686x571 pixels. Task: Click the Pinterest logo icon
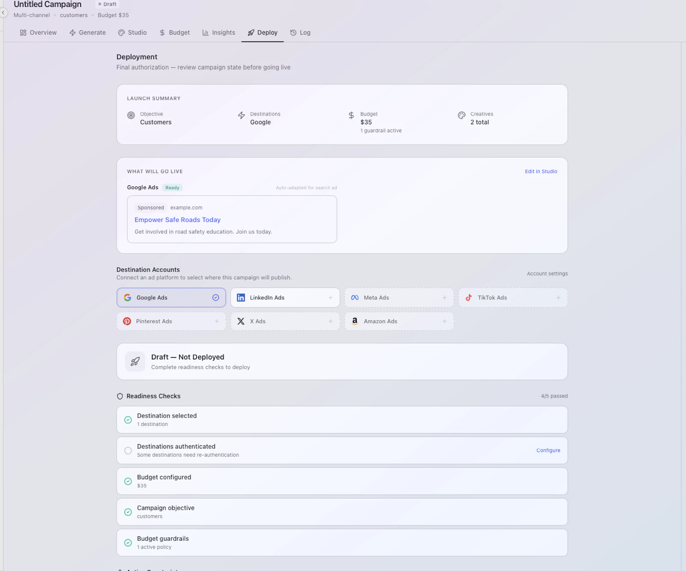tap(127, 321)
